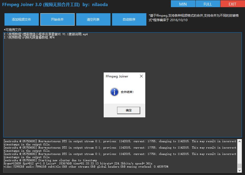Image resolution: width=245 pixels, height=175 pixels.
Task: Quit the program via the red EXIT button
Action: (232, 4)
